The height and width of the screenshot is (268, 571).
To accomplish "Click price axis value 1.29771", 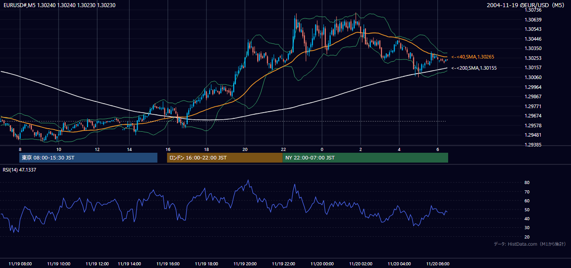I will [x=533, y=106].
